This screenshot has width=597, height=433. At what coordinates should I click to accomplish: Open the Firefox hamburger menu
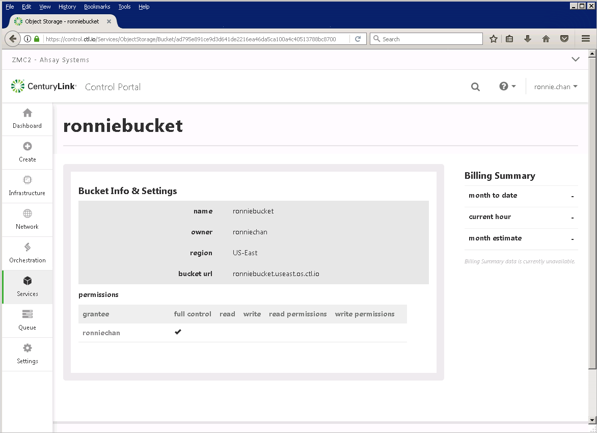coord(586,39)
